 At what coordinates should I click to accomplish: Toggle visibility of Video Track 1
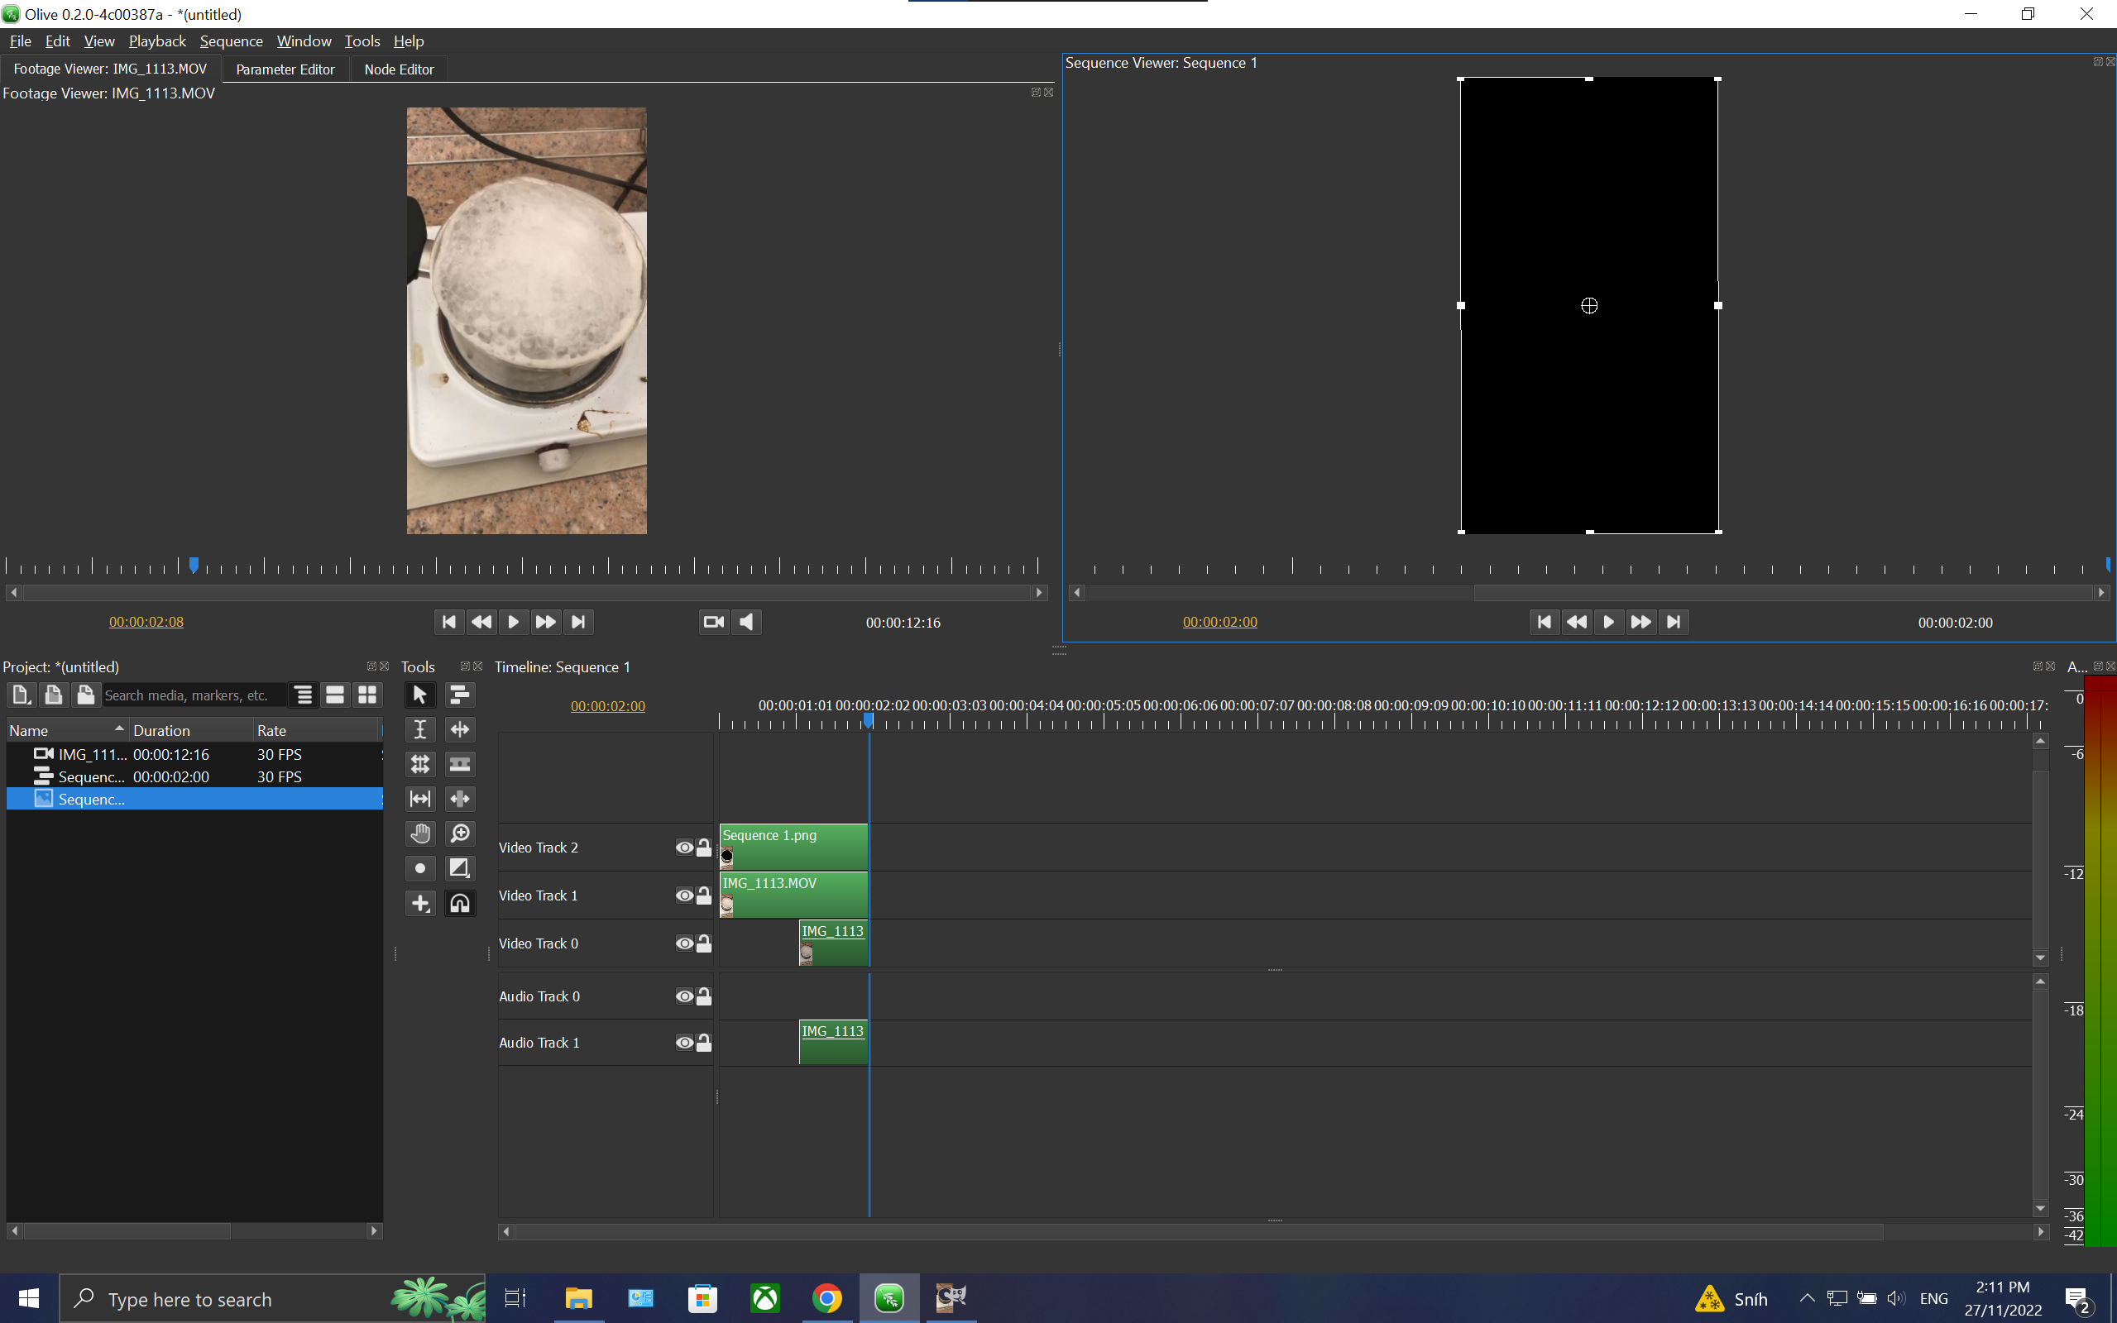pos(684,896)
